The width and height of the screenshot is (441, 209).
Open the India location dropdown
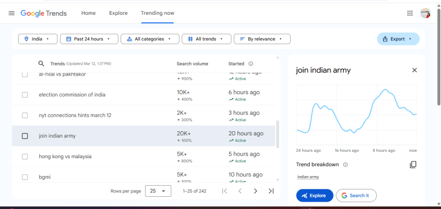38,39
